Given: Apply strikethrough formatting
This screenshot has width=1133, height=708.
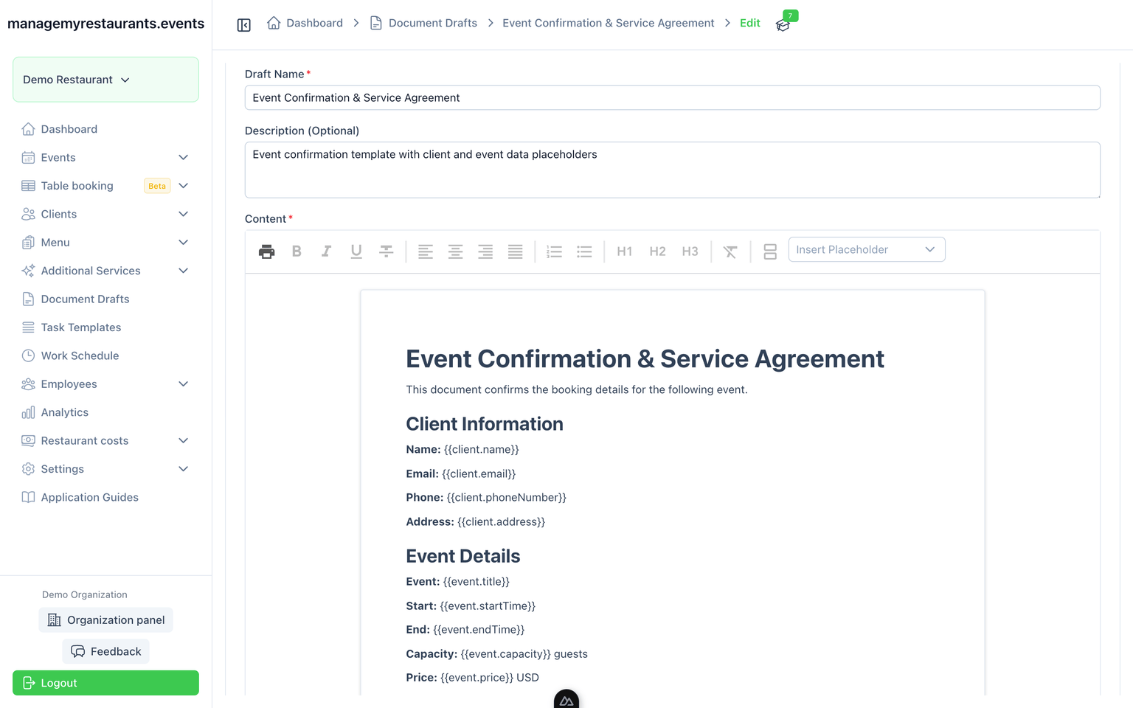Looking at the screenshot, I should click(386, 251).
